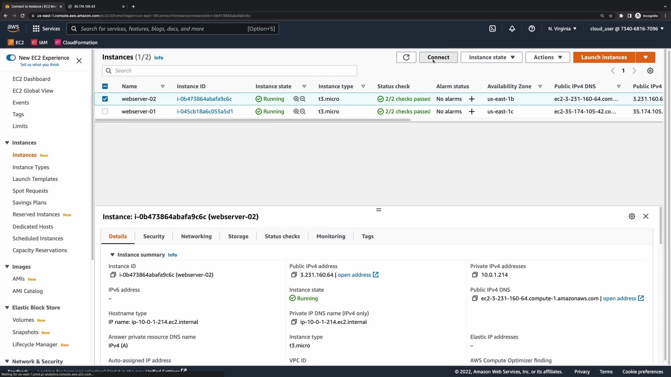Collapse the Elastic Block Store section
The width and height of the screenshot is (671, 377).
[7, 308]
